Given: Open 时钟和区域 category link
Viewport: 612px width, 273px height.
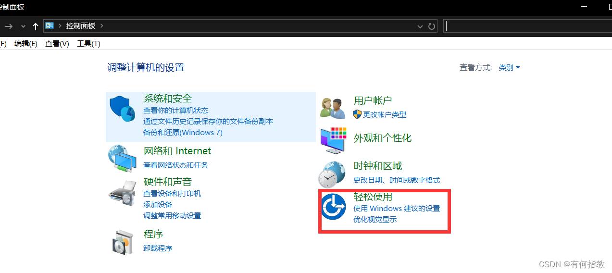Looking at the screenshot, I should [x=378, y=166].
